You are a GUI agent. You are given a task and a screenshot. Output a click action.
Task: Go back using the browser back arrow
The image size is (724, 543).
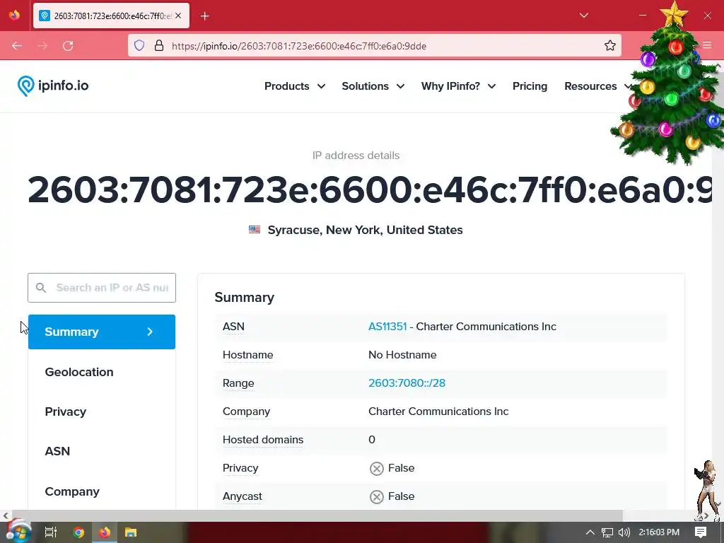[17, 46]
